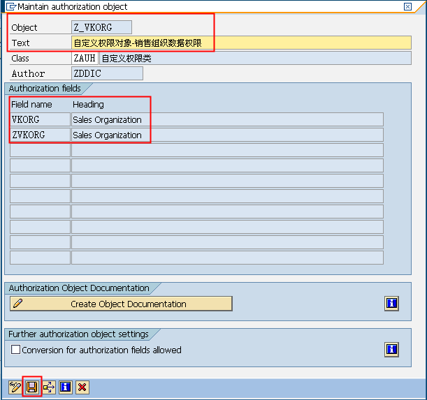Click the info icon in the bottom toolbar
427x400 pixels.
pos(66,387)
